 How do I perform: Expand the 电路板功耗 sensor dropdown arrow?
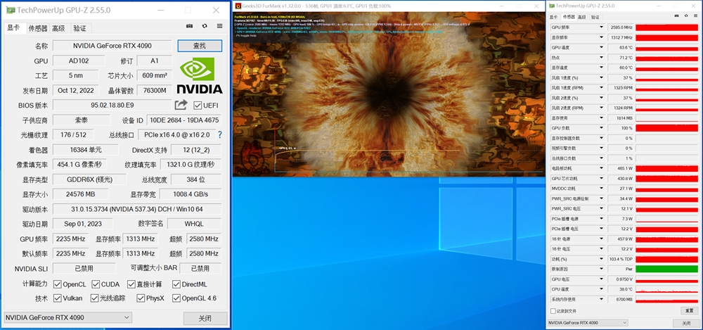(x=601, y=168)
